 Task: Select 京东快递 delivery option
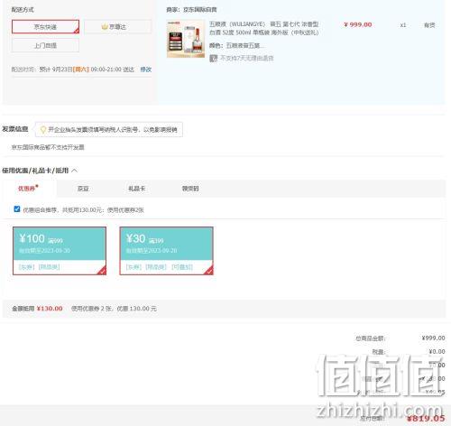coord(45,27)
